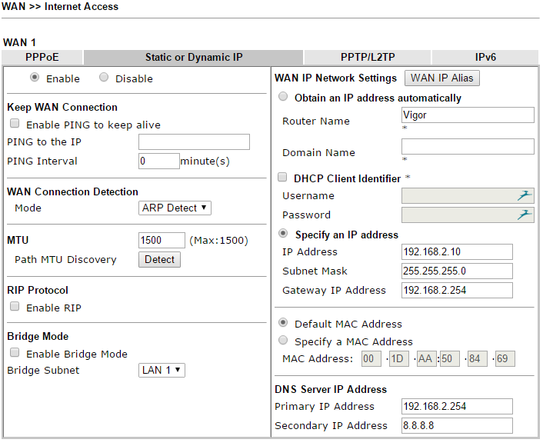Click the MAC Address octet 1D field
This screenshot has width=543, height=446.
click(399, 359)
